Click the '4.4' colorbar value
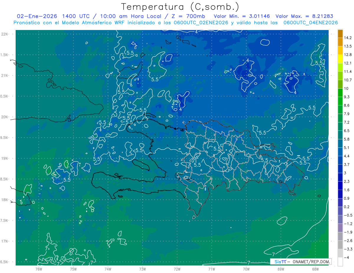This screenshot has height=273, width=354. pyautogui.click(x=347, y=156)
